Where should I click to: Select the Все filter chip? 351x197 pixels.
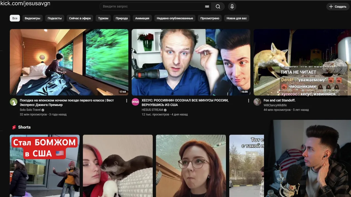point(15,18)
